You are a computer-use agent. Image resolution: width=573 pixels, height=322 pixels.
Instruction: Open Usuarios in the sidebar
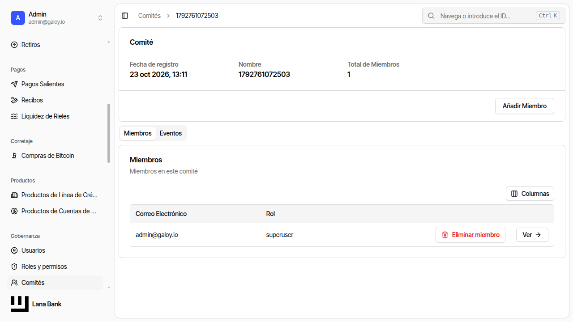(x=55, y=250)
